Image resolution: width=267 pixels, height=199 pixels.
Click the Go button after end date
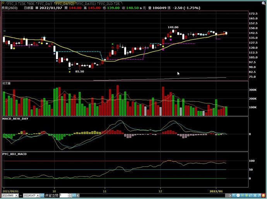coord(42,196)
